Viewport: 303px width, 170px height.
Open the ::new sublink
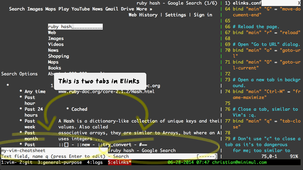[83, 144]
